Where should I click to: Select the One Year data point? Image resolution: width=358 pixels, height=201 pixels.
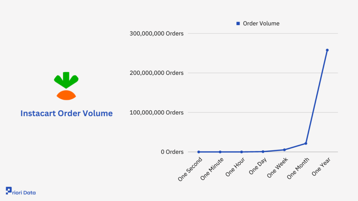coord(327,50)
